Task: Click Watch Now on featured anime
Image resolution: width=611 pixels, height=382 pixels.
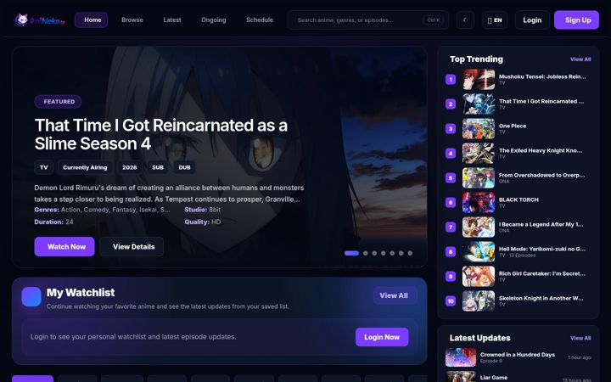Action: pyautogui.click(x=64, y=246)
